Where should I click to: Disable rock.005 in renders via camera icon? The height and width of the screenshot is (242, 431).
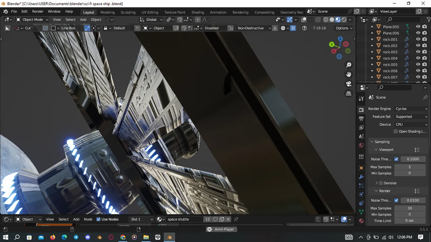(425, 65)
